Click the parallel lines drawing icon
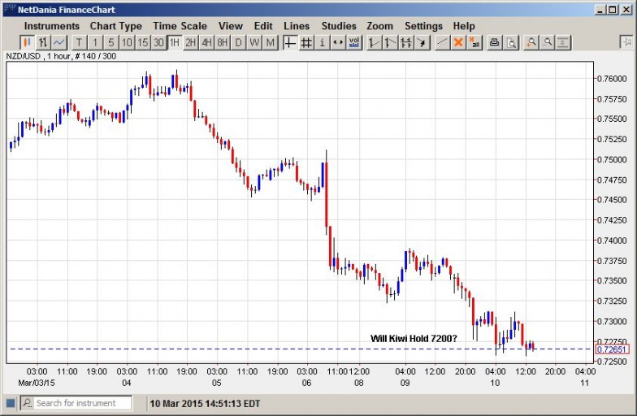The image size is (637, 416). [x=406, y=42]
